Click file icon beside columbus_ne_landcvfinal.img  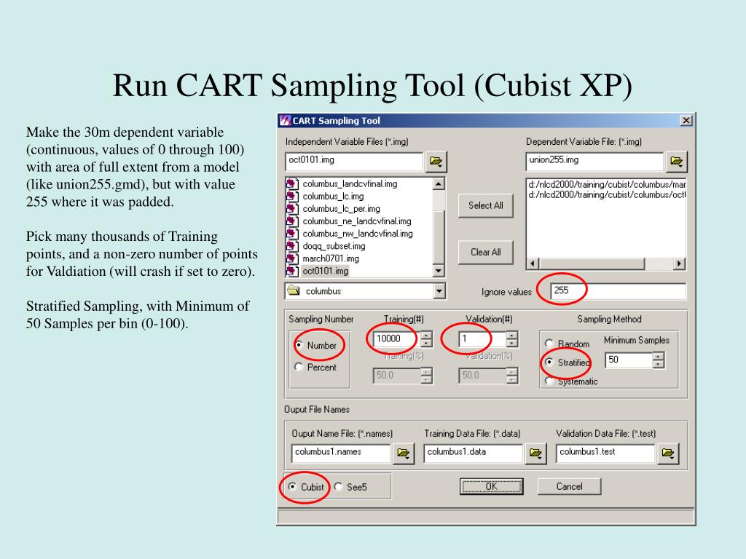point(292,221)
